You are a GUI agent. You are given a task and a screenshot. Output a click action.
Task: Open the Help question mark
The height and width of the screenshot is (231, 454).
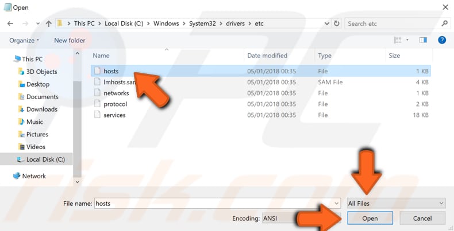[x=442, y=40]
